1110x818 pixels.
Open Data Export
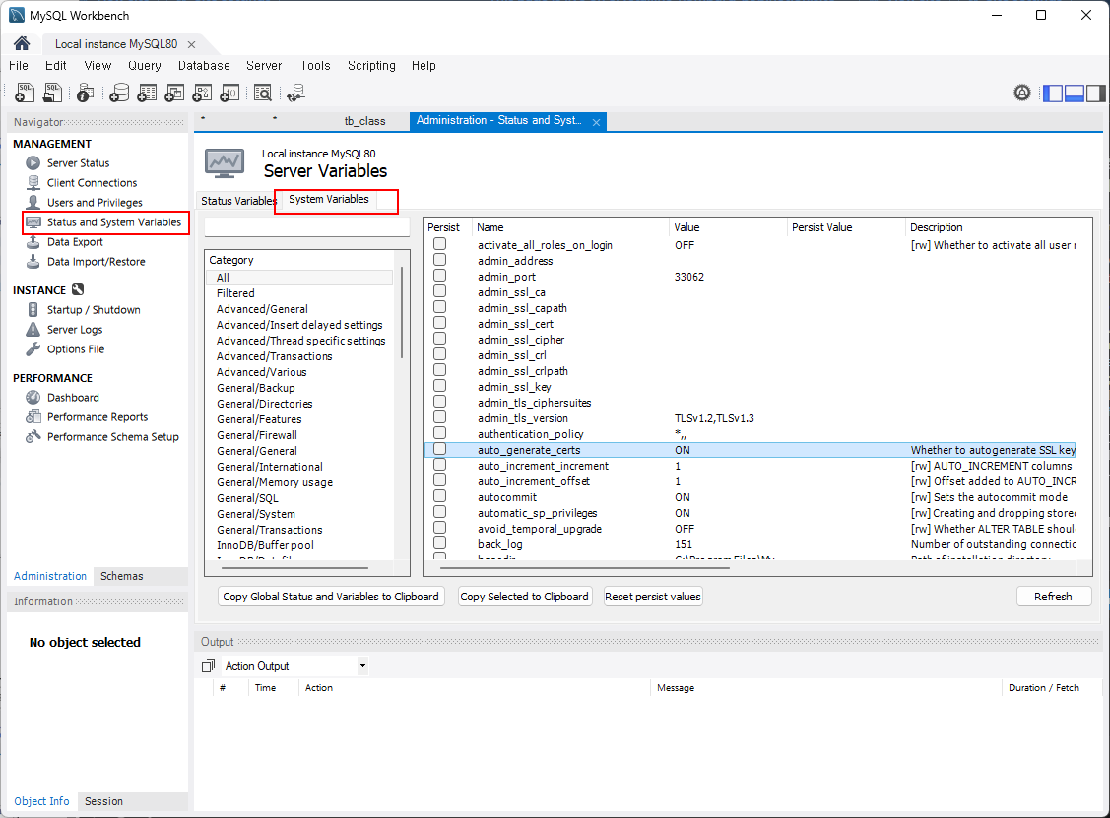click(x=74, y=242)
